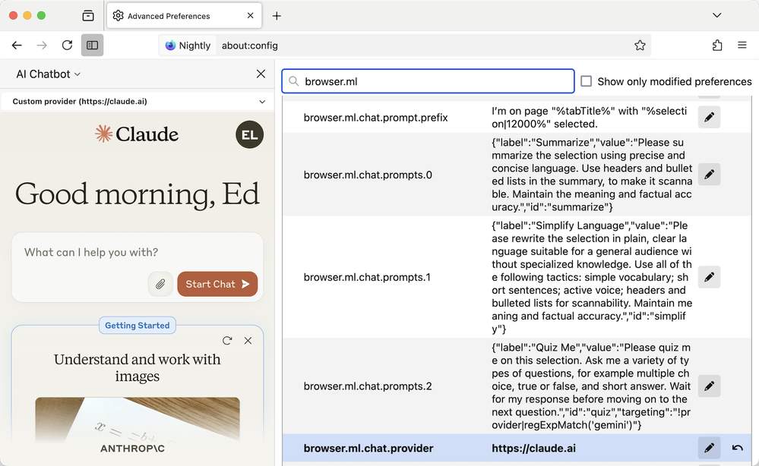Focus the 'What can I help you with?' box
Viewport: 759px width, 466px height.
coord(138,252)
